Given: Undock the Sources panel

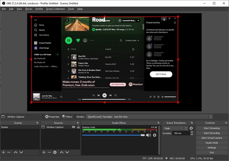Looking at the screenshot, I should 78,123.
